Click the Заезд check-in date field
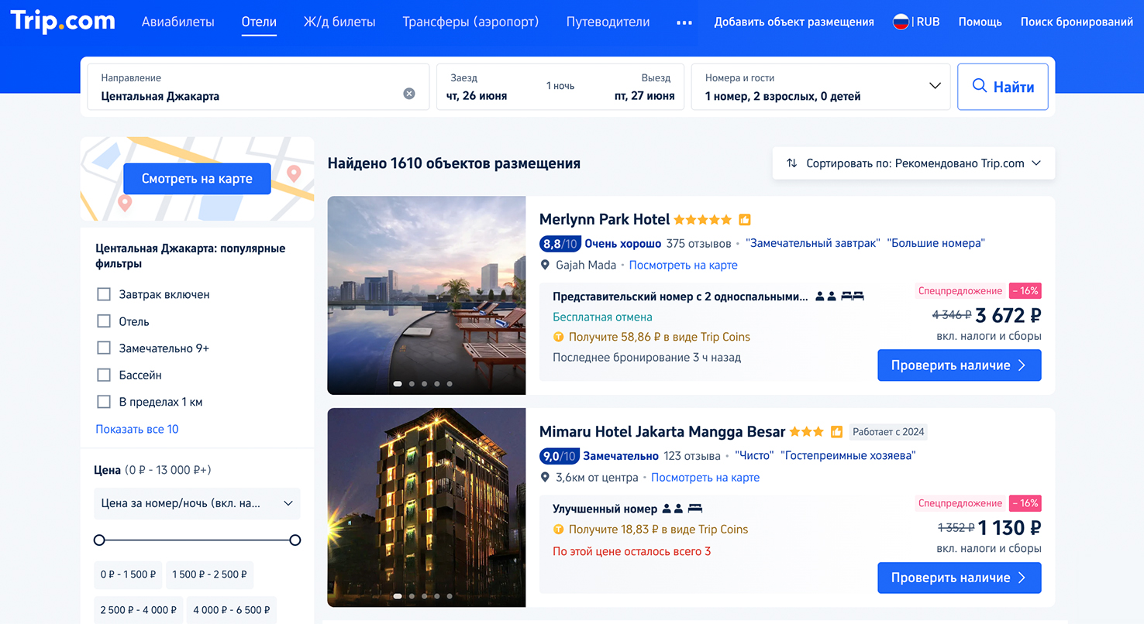The width and height of the screenshot is (1144, 624). (477, 87)
